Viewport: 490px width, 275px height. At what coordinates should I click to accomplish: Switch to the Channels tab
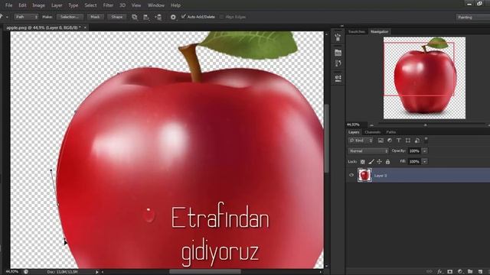pyautogui.click(x=373, y=132)
